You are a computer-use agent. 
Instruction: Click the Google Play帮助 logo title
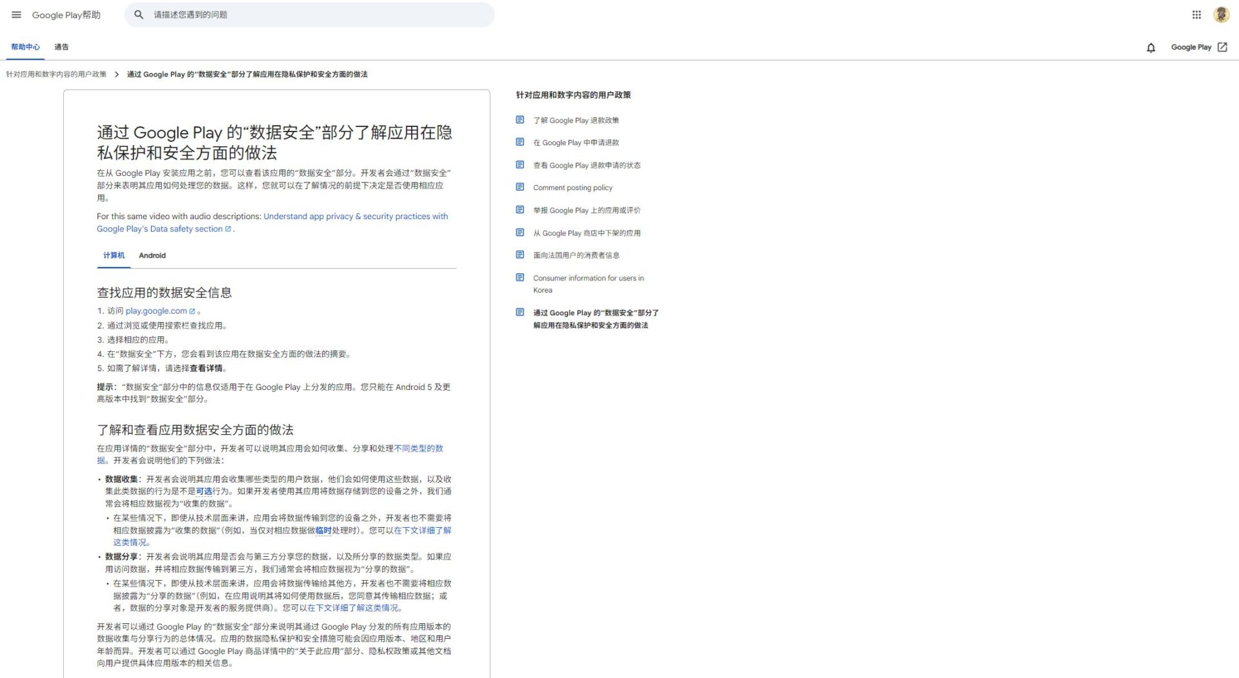(x=66, y=15)
